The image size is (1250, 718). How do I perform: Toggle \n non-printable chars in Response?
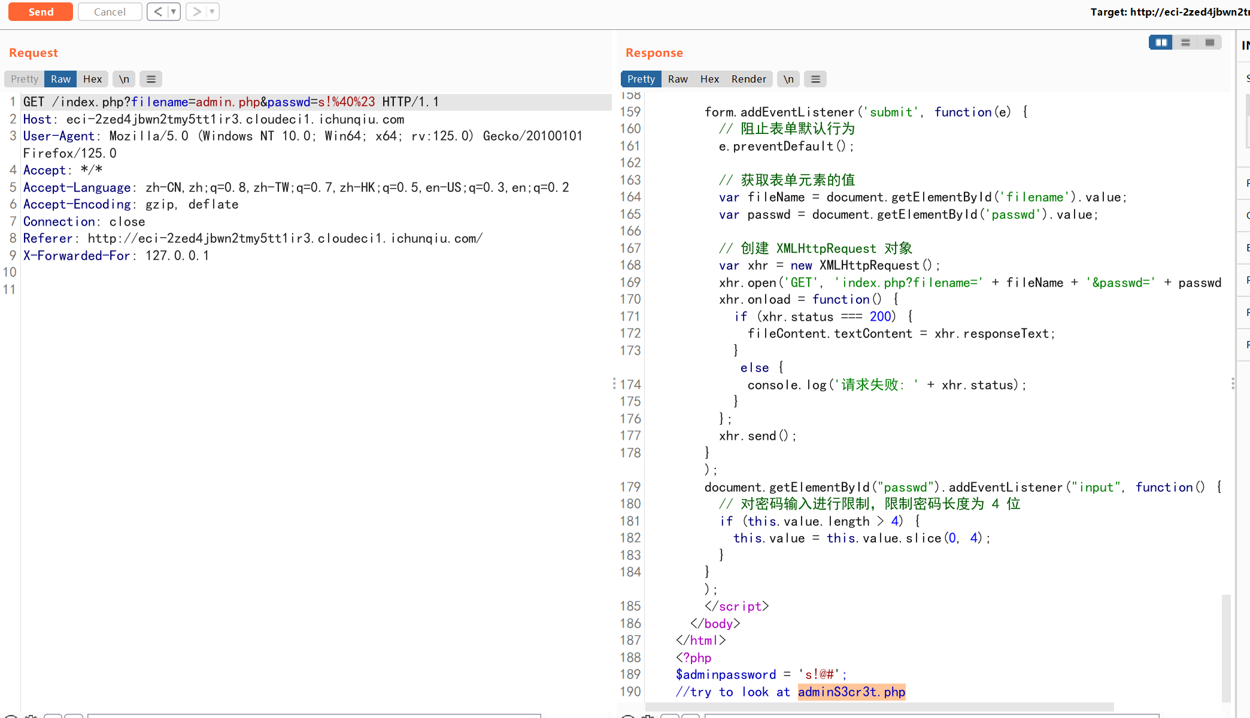[x=788, y=79]
